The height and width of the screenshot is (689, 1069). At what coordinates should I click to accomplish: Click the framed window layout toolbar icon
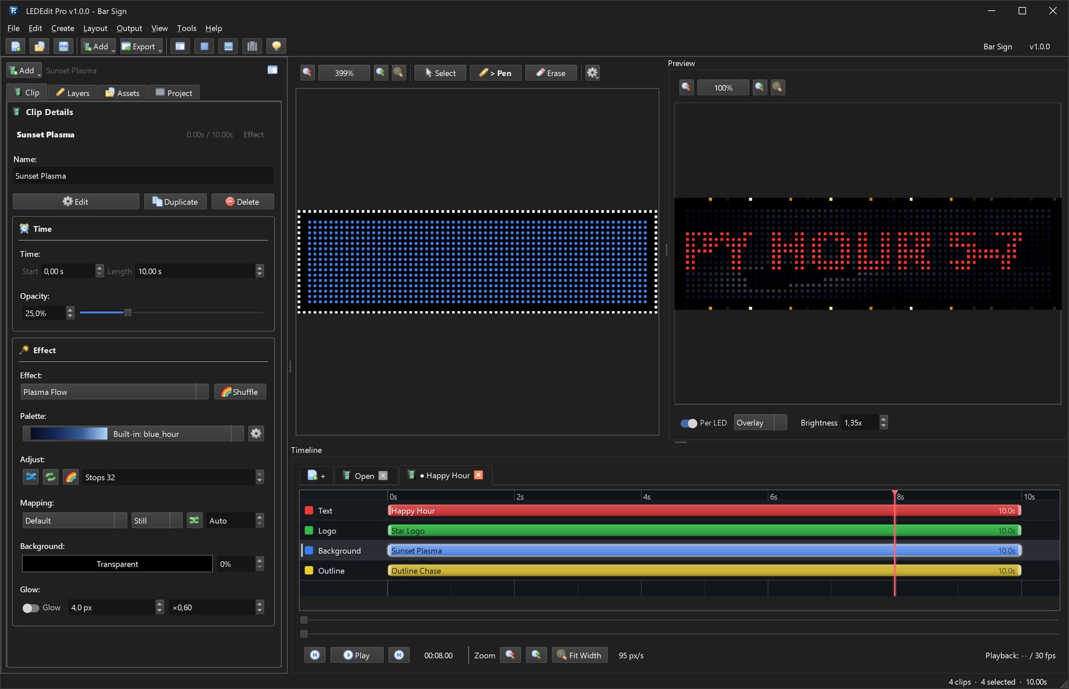(x=228, y=46)
